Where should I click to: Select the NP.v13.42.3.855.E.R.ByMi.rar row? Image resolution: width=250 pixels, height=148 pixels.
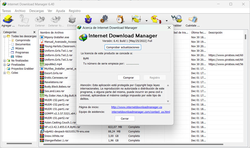(141, 127)
